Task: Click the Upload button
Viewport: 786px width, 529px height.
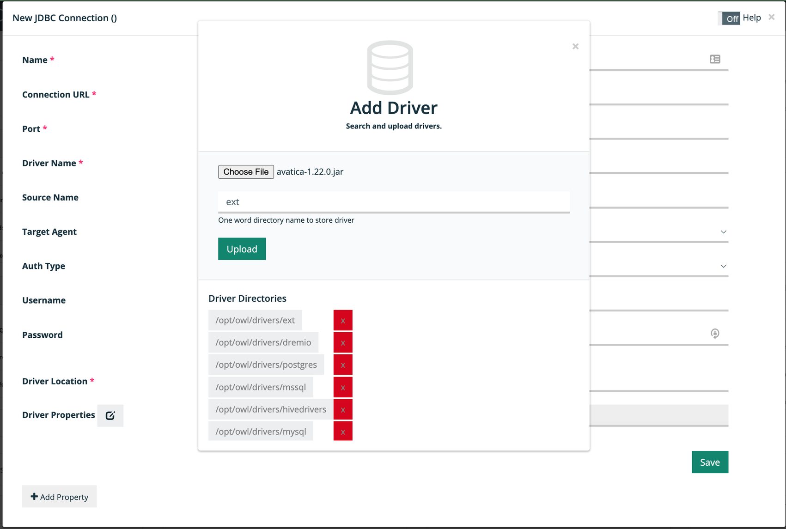Action: coord(242,249)
